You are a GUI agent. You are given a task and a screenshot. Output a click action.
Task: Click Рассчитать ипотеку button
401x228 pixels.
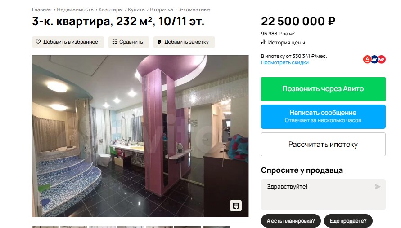pyautogui.click(x=323, y=145)
